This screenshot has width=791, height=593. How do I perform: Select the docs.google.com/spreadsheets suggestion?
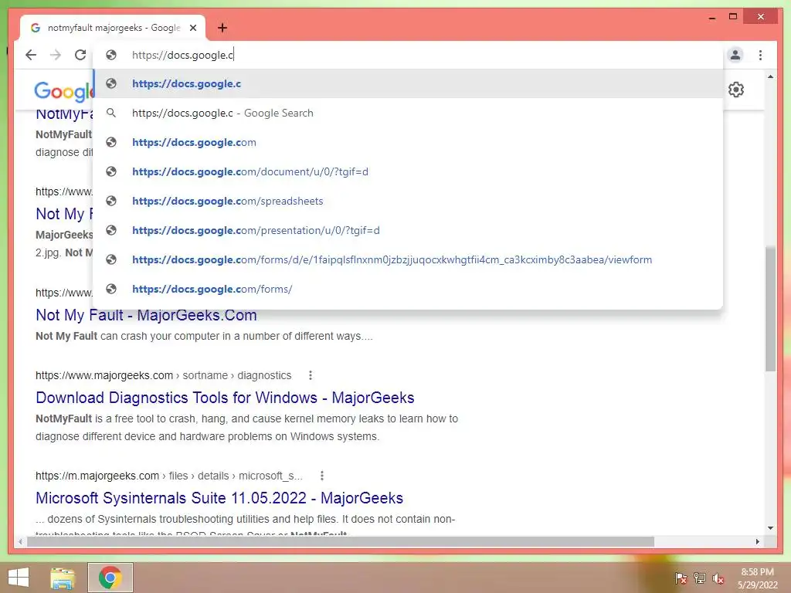408,201
